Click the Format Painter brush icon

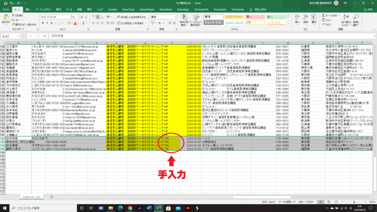[14, 25]
